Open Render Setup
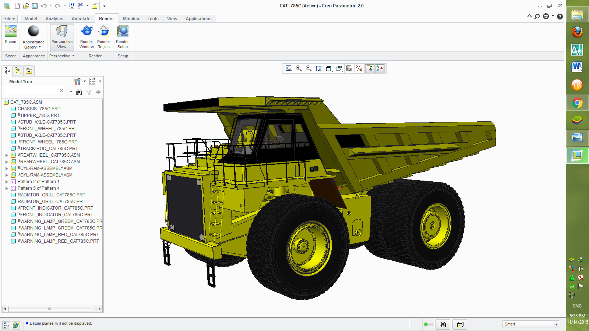 (122, 37)
